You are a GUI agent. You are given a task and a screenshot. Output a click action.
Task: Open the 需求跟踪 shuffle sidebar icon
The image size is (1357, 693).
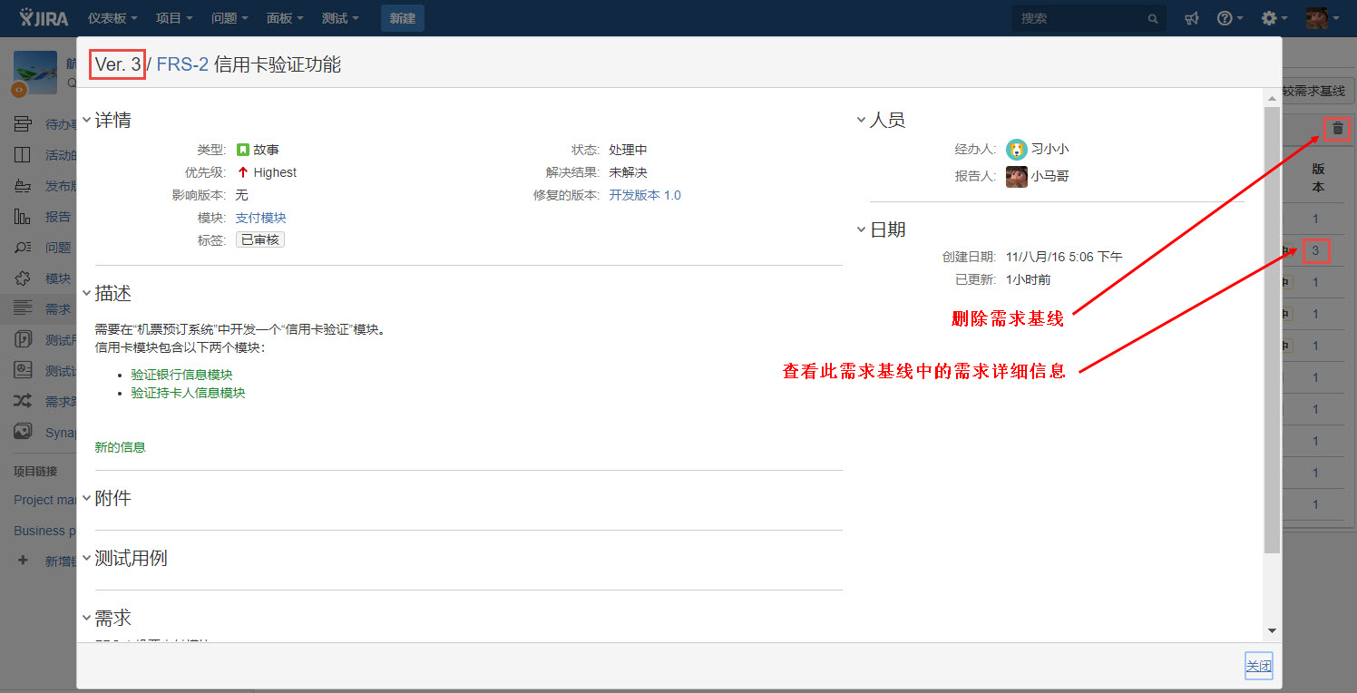23,401
